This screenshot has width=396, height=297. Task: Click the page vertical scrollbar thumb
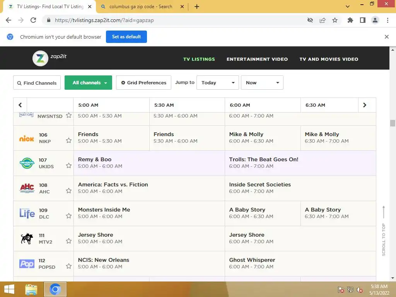point(393,123)
